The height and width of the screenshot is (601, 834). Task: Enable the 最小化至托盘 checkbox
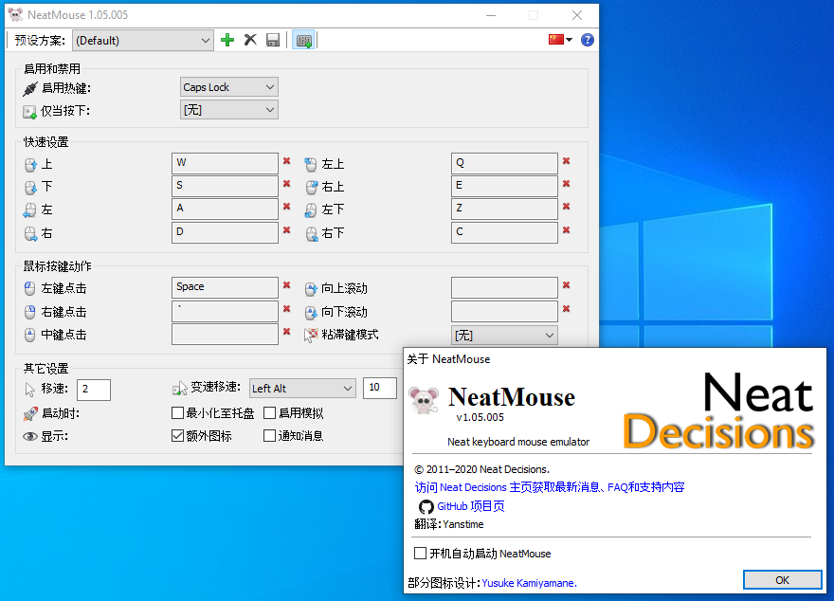177,412
